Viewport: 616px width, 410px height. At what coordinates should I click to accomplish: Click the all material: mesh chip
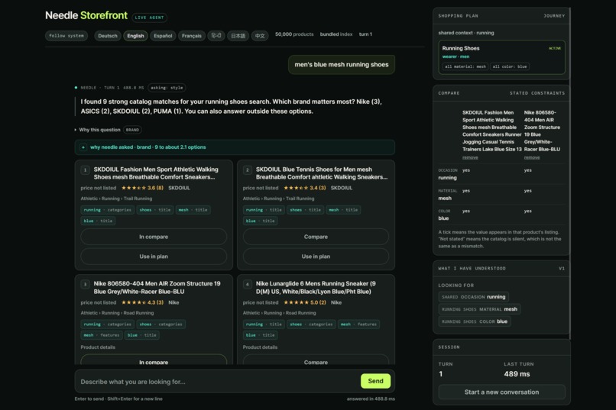pyautogui.click(x=465, y=66)
